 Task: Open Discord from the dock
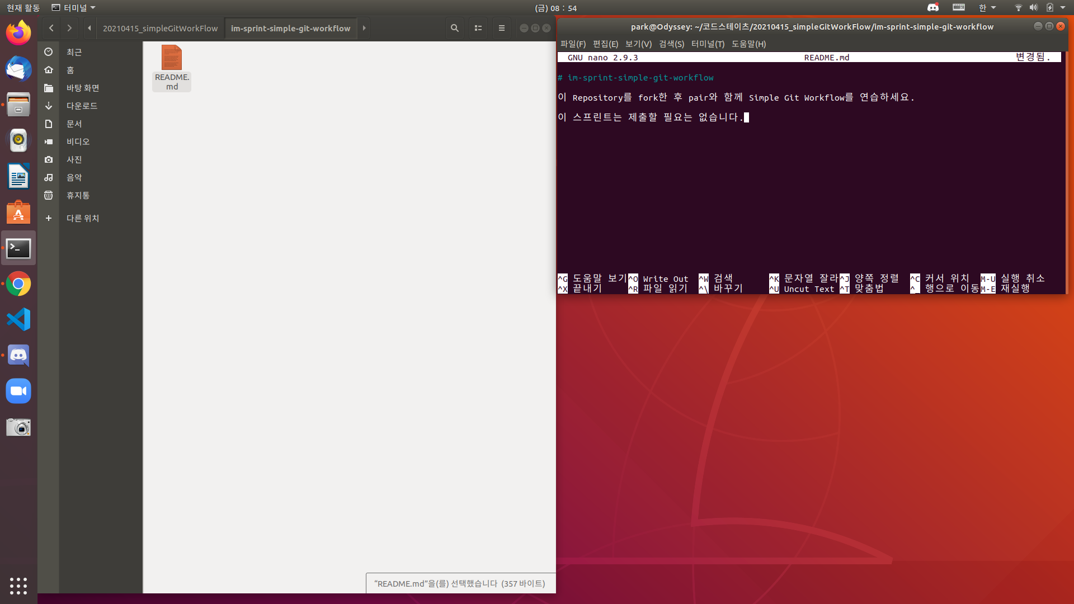point(18,356)
